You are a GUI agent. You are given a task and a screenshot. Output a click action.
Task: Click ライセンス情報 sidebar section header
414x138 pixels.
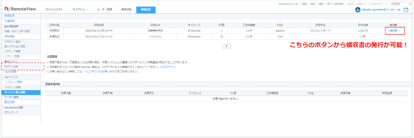click(x=13, y=82)
